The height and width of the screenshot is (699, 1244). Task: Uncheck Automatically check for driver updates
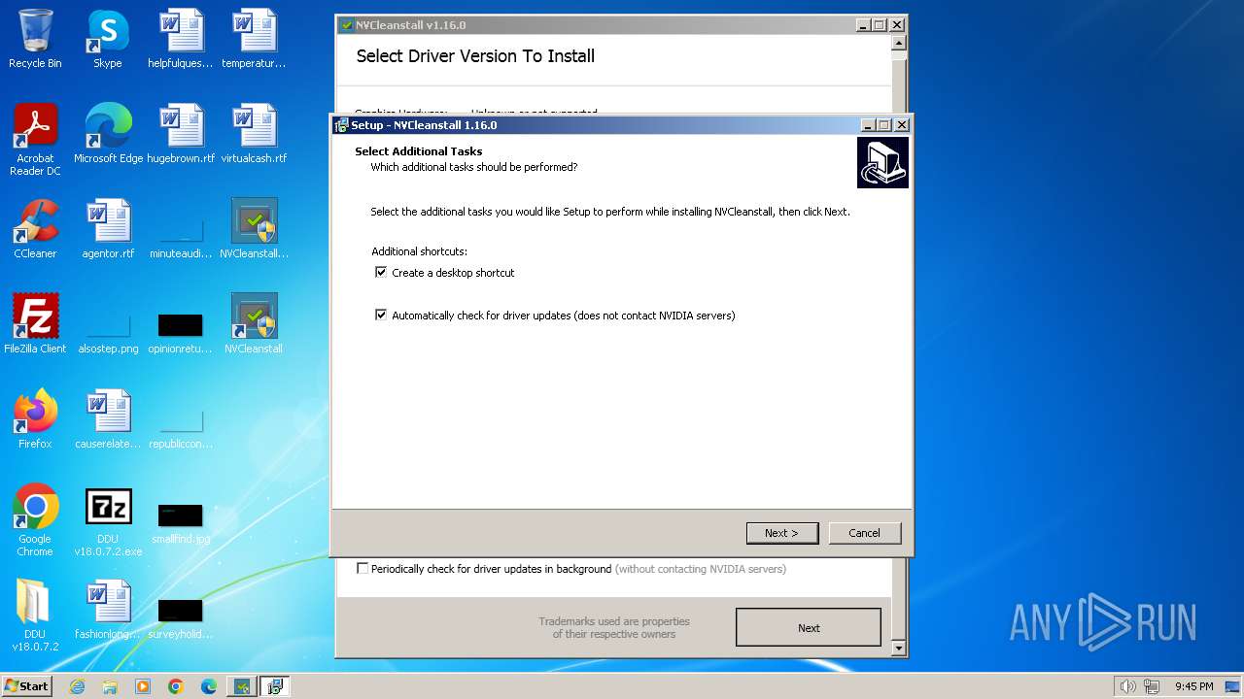click(381, 316)
